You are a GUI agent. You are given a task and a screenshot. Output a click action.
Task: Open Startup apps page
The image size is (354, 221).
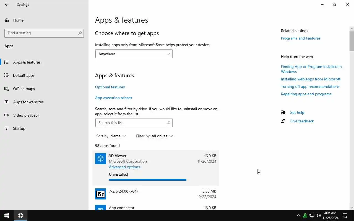[x=44, y=128]
